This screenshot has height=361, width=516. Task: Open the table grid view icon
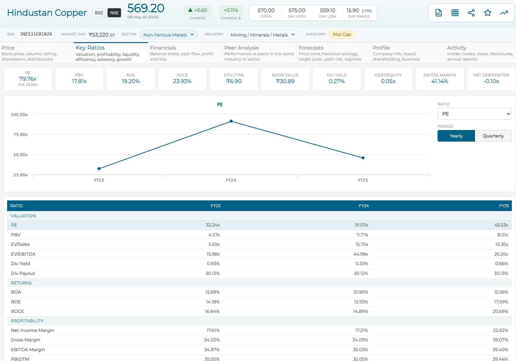tap(455, 13)
